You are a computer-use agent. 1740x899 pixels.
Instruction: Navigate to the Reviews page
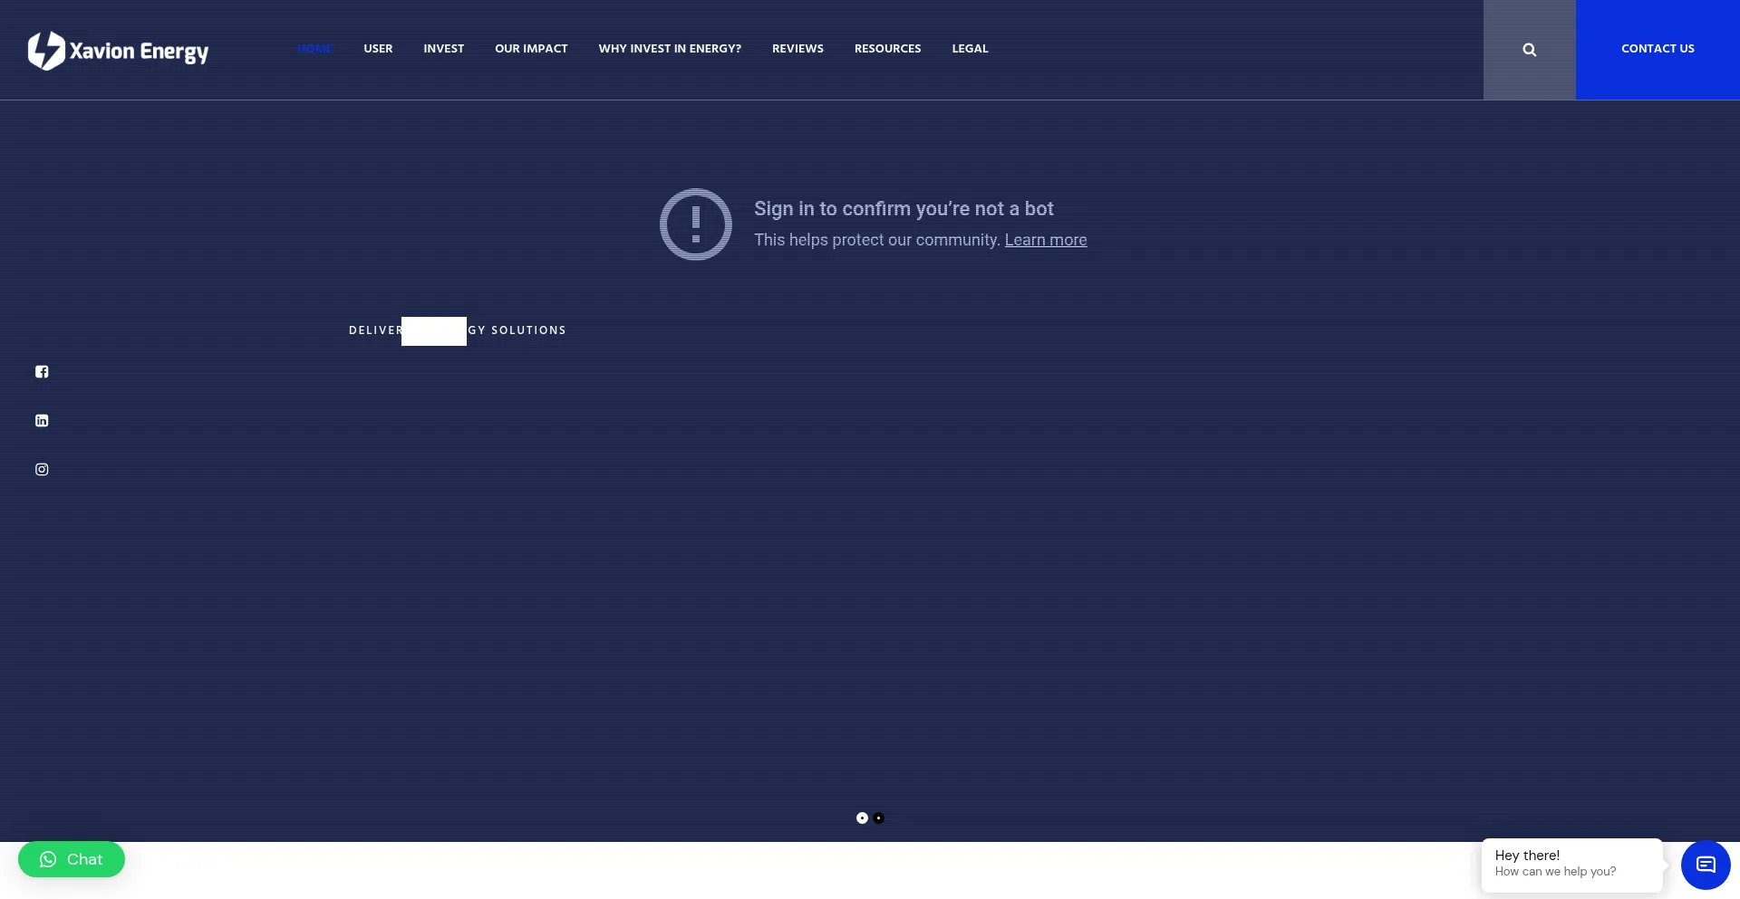[797, 49]
